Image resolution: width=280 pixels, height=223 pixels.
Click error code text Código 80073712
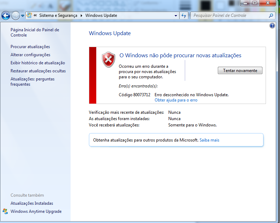pyautogui.click(x=135, y=95)
